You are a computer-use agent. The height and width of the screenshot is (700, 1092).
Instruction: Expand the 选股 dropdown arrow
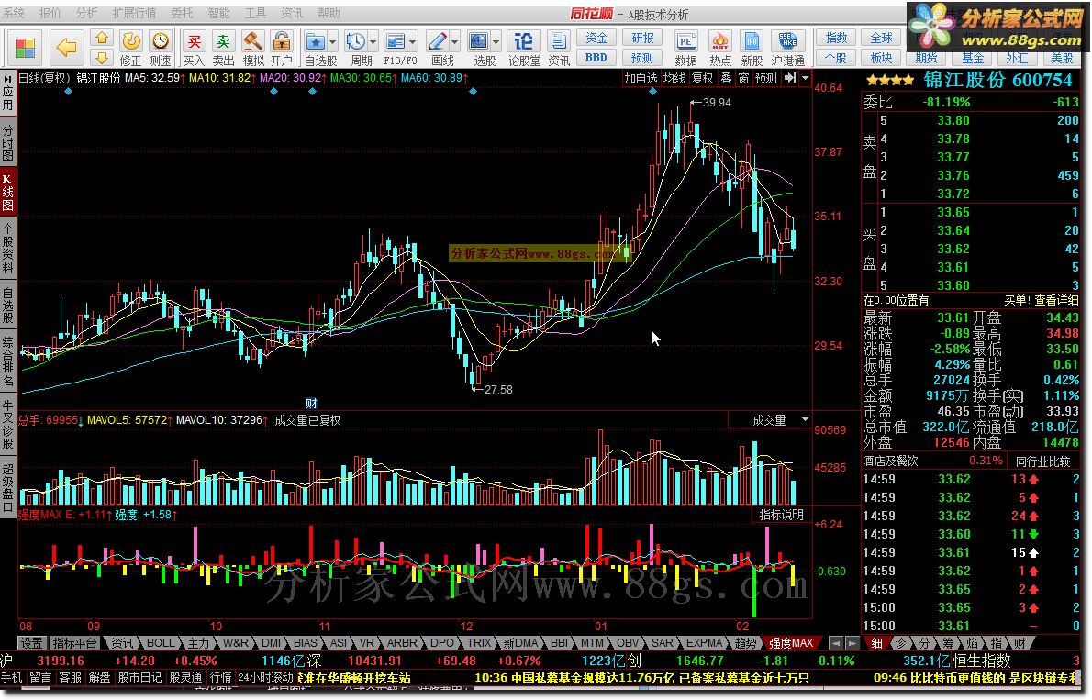(x=496, y=42)
